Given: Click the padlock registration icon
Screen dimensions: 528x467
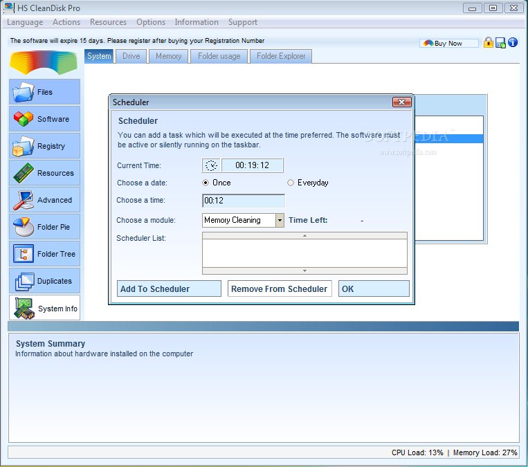Looking at the screenshot, I should pyautogui.click(x=489, y=43).
